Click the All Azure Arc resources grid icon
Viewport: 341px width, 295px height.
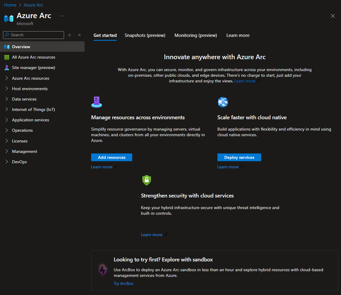click(7, 57)
